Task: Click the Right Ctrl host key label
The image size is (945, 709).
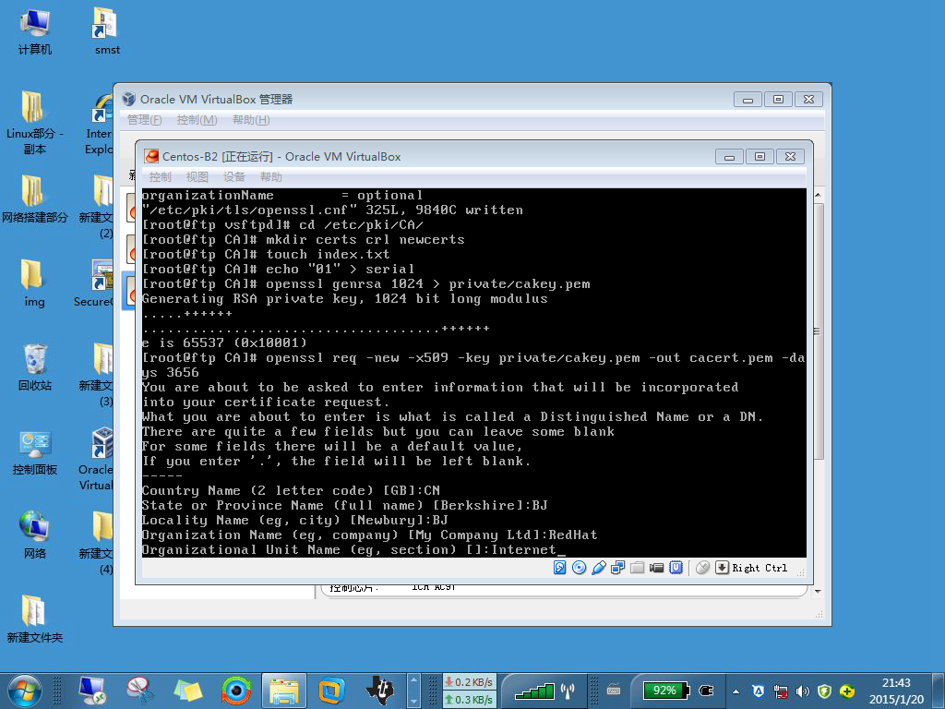Action: click(760, 568)
